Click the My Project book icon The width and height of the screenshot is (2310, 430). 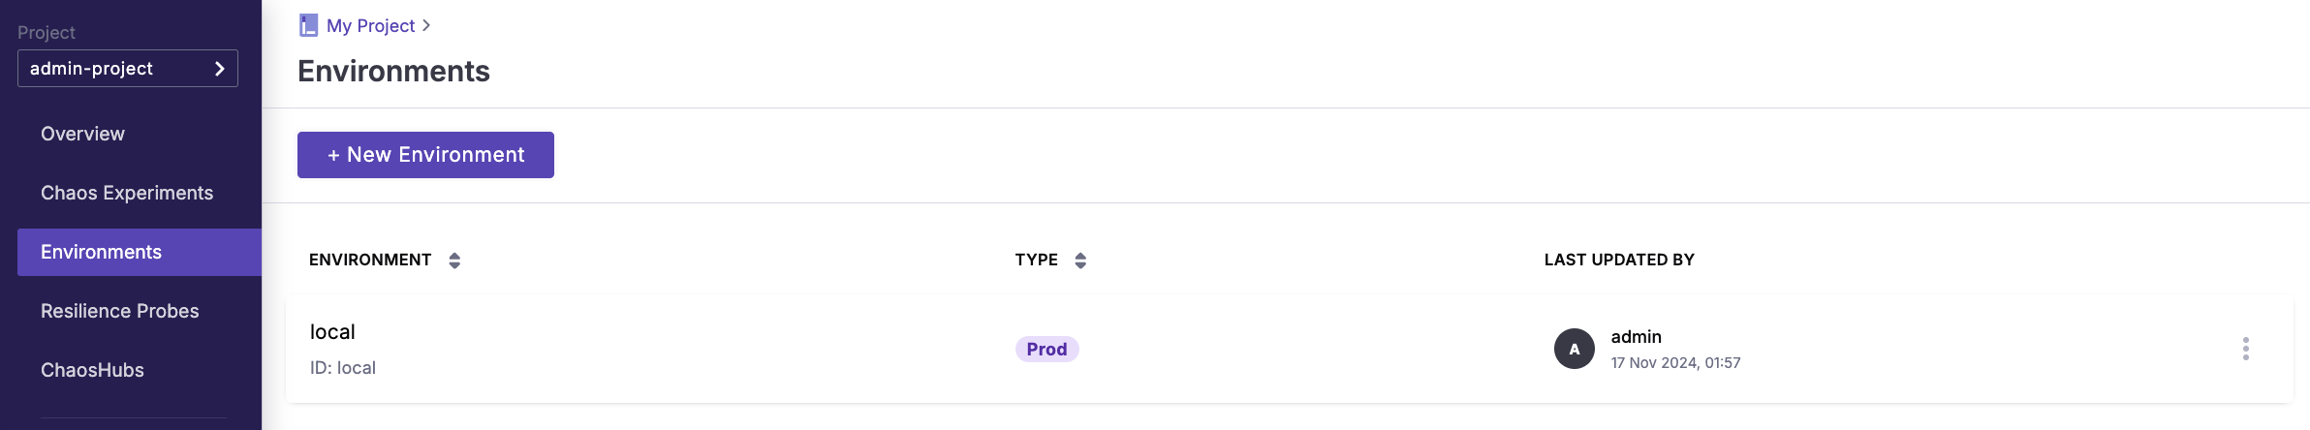click(308, 25)
